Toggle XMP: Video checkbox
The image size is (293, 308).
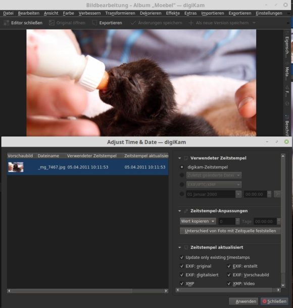click(x=229, y=283)
